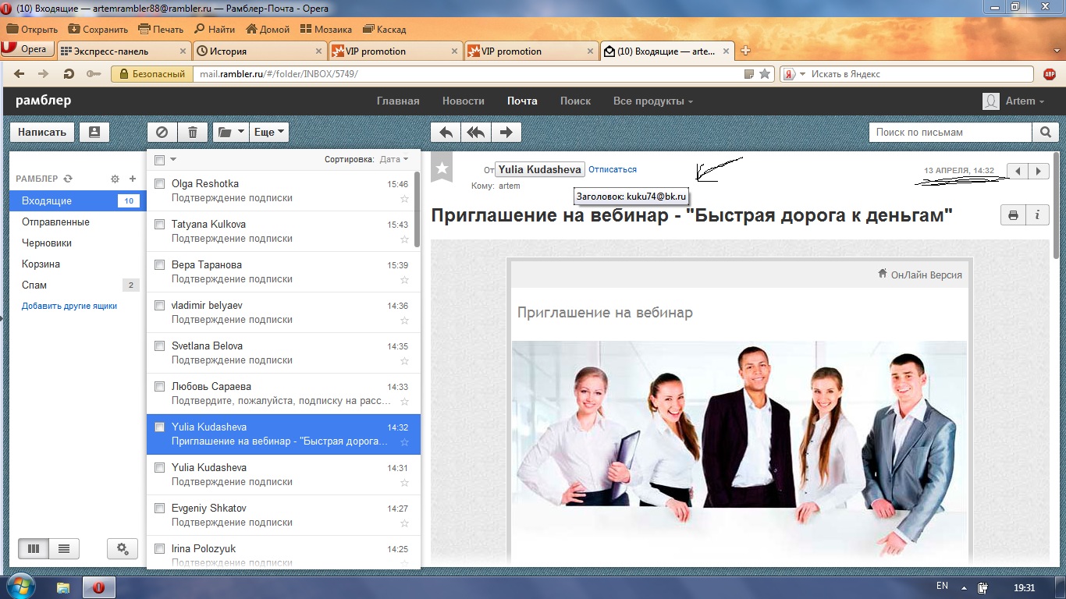Viewport: 1066px width, 599px height.
Task: Open sorting Дата dropdown
Action: (x=394, y=159)
